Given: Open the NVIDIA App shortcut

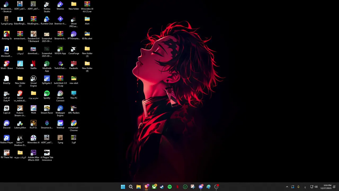Looking at the screenshot, I should click(x=60, y=50).
